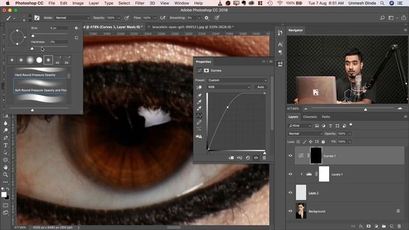The image size is (409, 230).
Task: Toggle lock all for layer
Action: click(x=323, y=142)
